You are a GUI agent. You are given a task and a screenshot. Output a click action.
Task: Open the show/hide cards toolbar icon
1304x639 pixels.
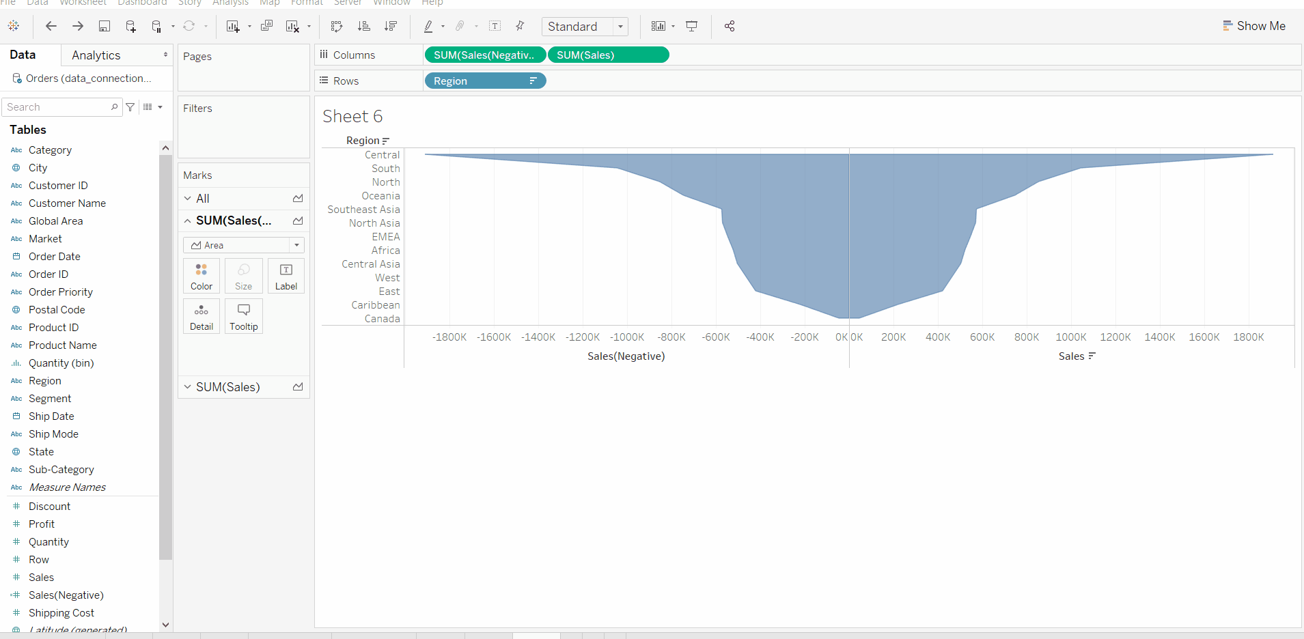tap(658, 26)
